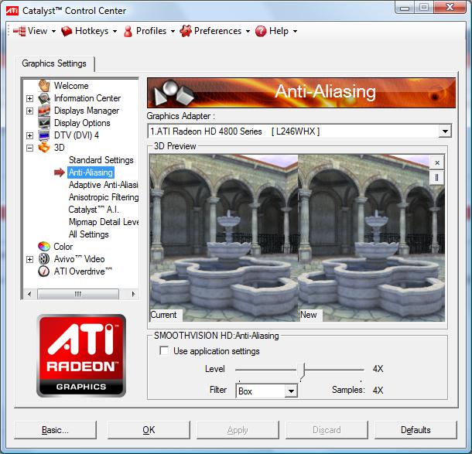Click the Discard button
This screenshot has width=472, height=454.
tap(327, 430)
